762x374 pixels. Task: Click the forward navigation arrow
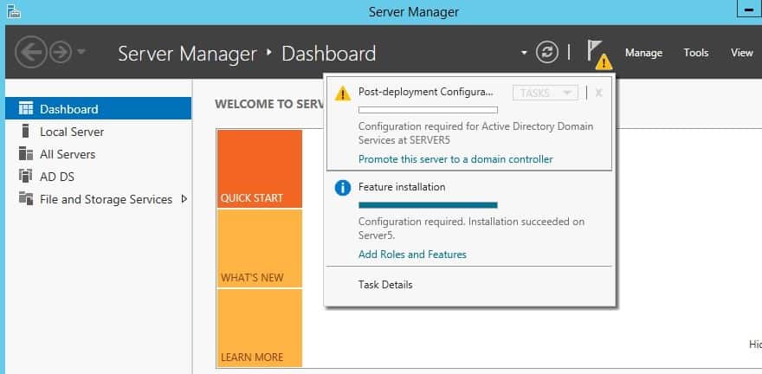61,52
